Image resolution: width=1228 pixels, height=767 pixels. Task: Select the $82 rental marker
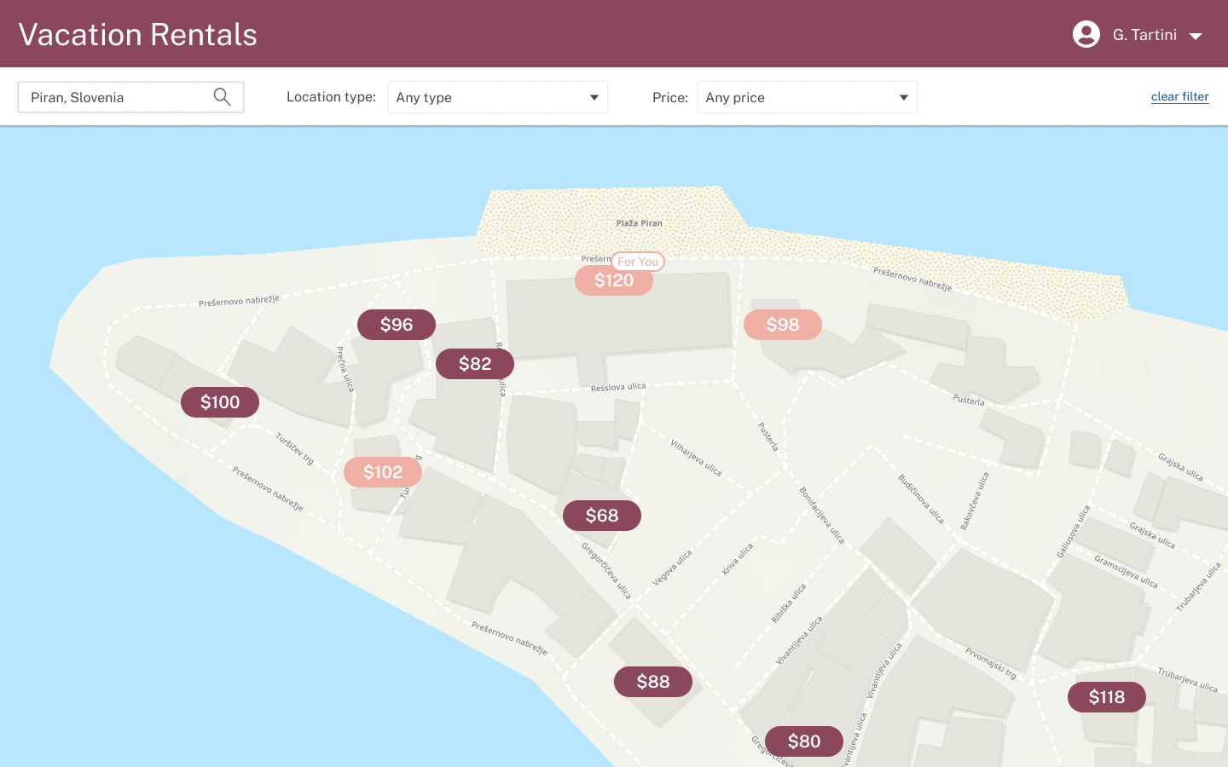(475, 364)
